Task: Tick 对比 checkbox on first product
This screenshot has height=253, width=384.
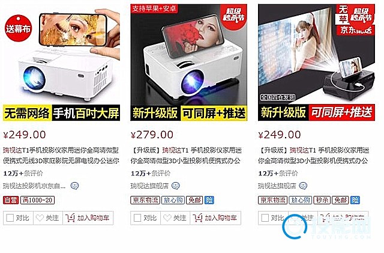Action: 10,218
